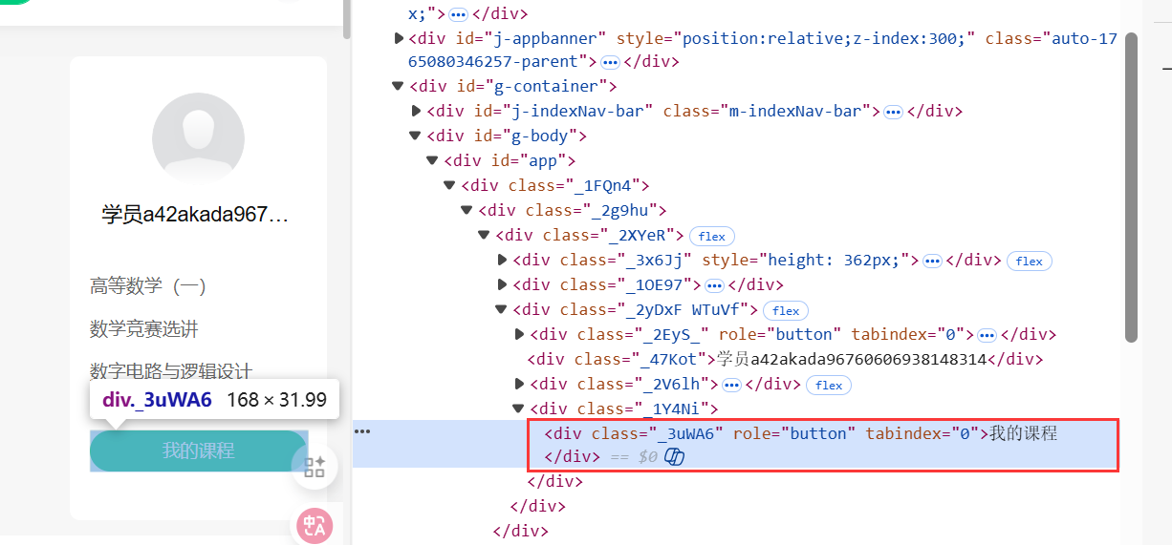Expand the _2EyS_ button div node
1172x545 pixels.
click(519, 334)
